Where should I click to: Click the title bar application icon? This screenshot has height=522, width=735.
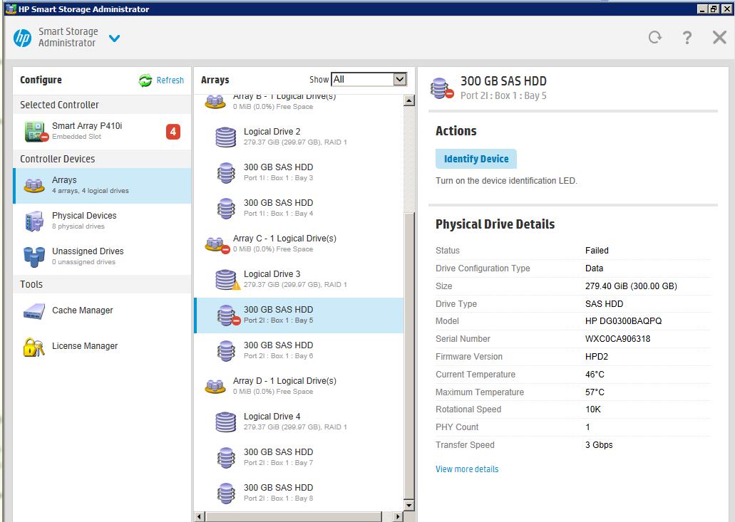[x=11, y=9]
